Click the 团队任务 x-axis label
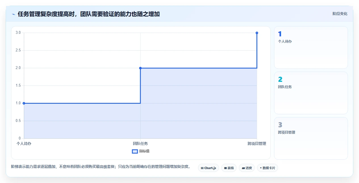This screenshot has width=359, height=183. 140,144
